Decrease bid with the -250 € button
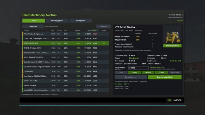This screenshot has width=205, height=115. click(121, 73)
